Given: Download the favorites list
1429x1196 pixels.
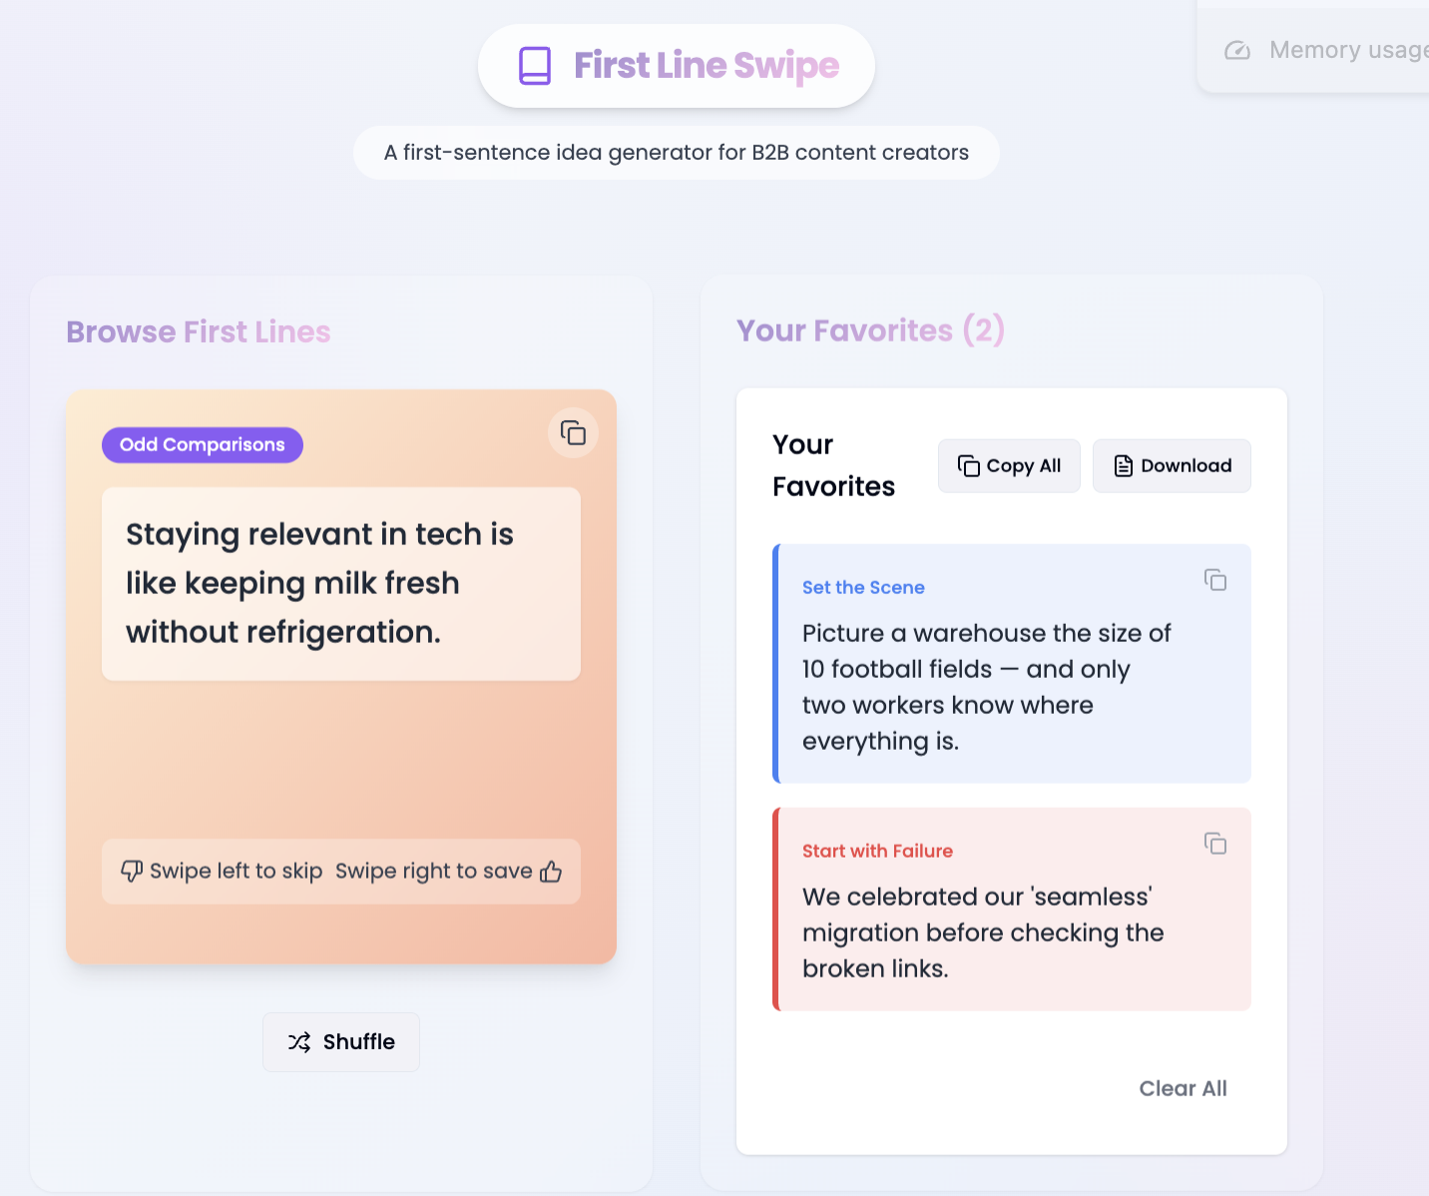Looking at the screenshot, I should (1172, 466).
